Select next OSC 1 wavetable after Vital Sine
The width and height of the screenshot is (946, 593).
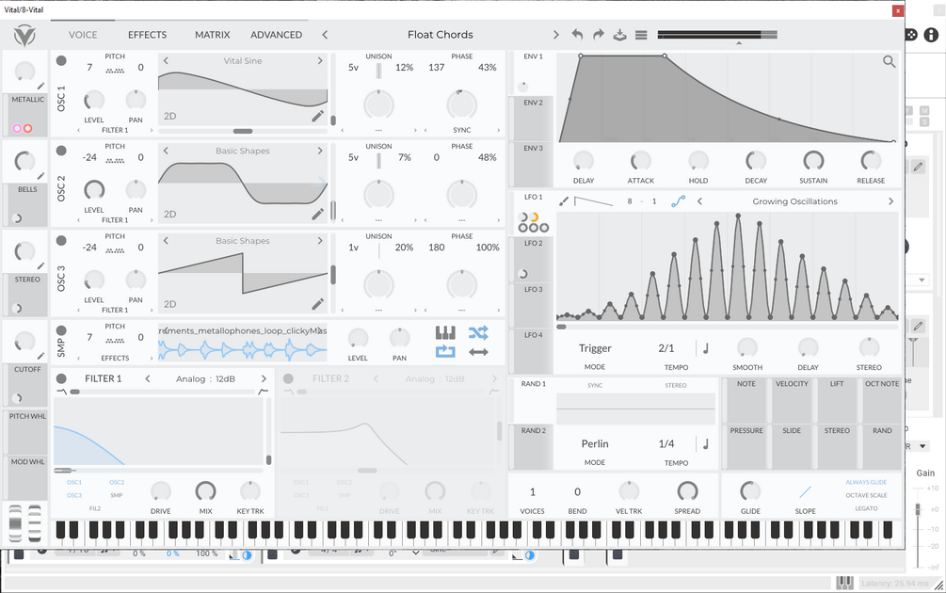point(320,61)
